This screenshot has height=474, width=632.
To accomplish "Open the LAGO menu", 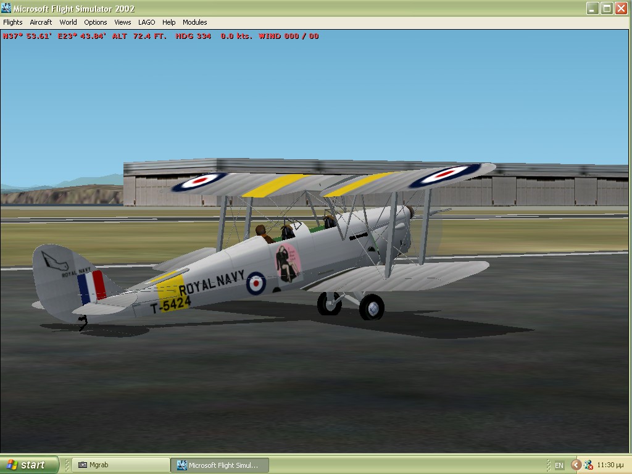I will coord(147,22).
